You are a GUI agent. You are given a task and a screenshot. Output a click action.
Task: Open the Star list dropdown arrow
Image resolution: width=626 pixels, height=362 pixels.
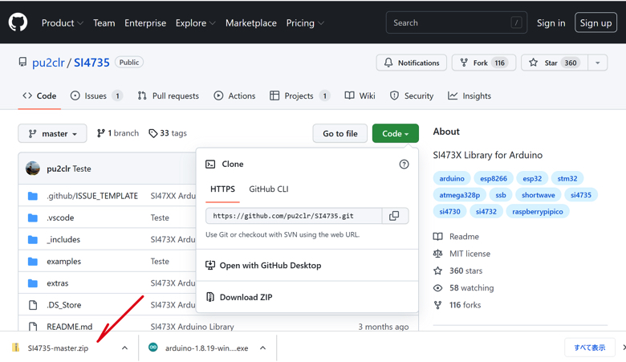(598, 63)
